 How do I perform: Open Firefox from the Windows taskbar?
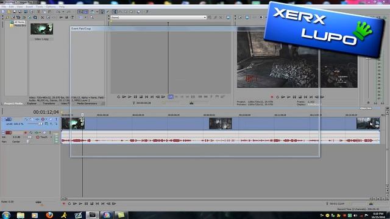(x=49, y=215)
